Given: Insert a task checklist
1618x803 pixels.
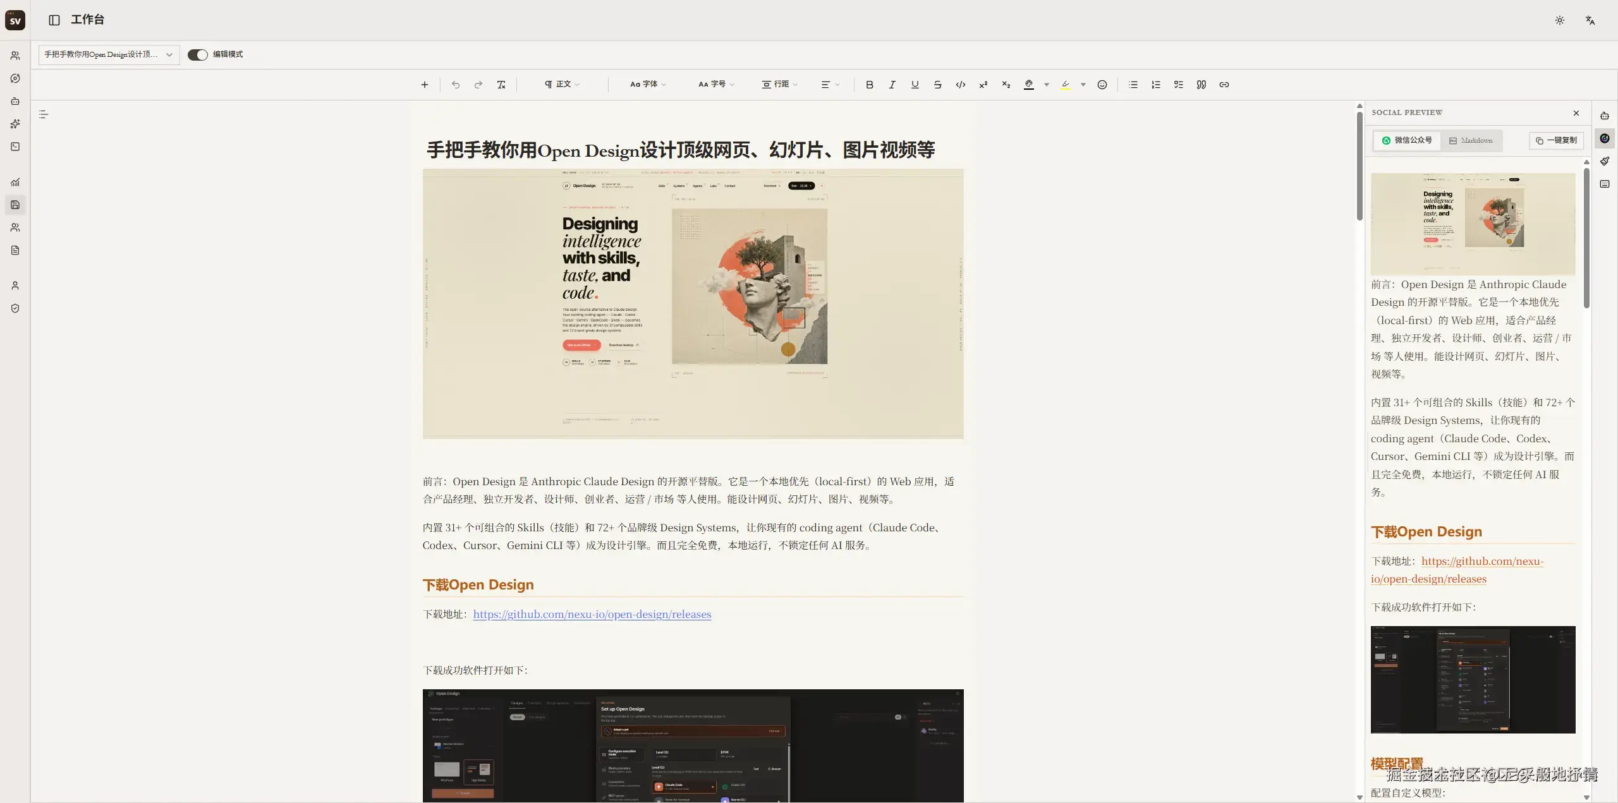Looking at the screenshot, I should click(1179, 85).
